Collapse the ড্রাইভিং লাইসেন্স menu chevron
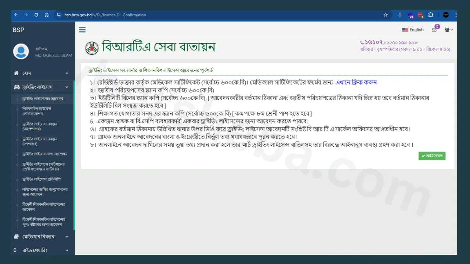Screen dimensions: 470x264 coord(67,87)
